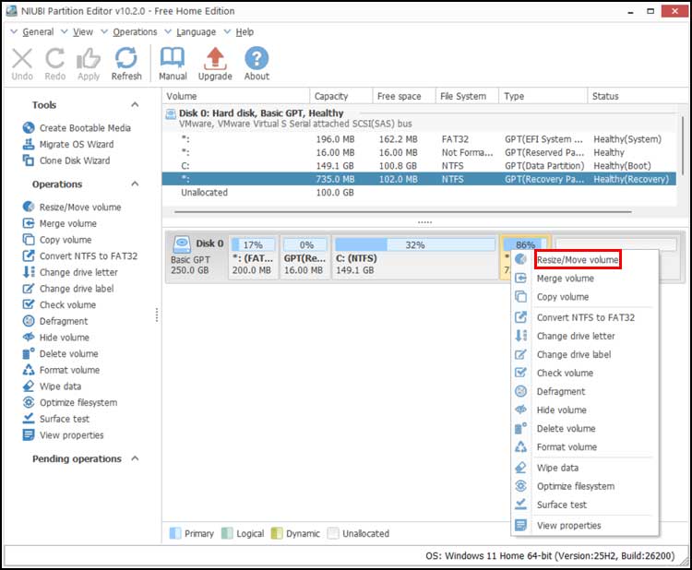Click Merge volume icon in sidebar

(x=29, y=223)
